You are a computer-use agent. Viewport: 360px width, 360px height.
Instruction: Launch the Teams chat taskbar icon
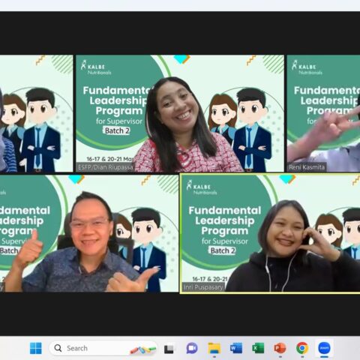[192, 348]
